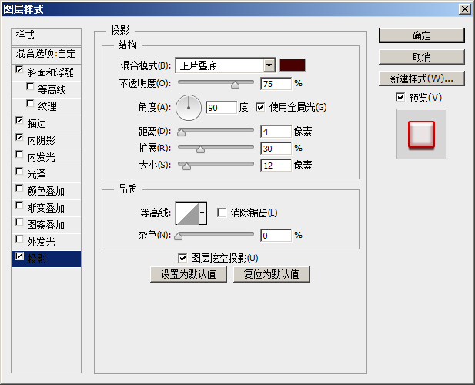Enable the 内发光 checkbox
The height and width of the screenshot is (385, 475).
click(x=19, y=155)
